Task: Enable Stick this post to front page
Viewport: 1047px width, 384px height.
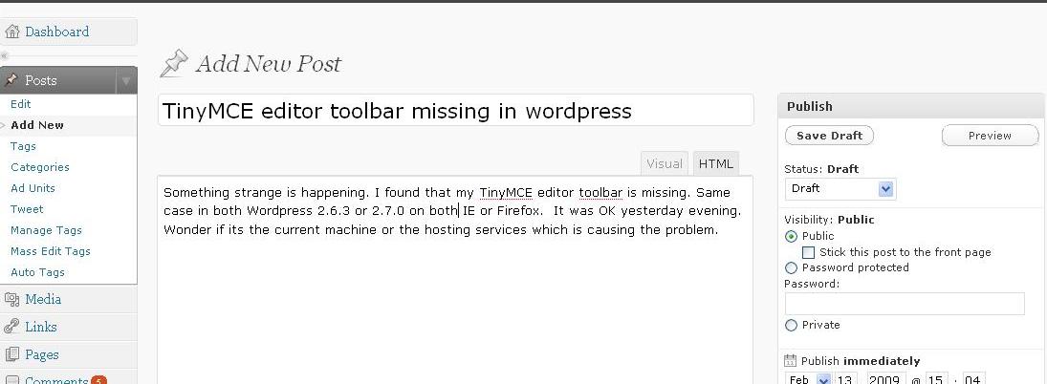Action: (809, 252)
